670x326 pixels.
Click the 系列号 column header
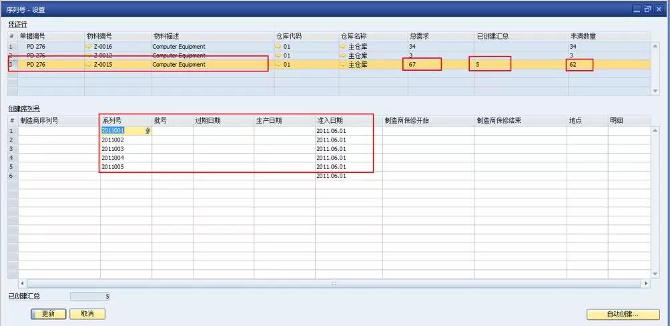(125, 121)
